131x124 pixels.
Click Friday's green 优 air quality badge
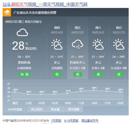point(78,74)
